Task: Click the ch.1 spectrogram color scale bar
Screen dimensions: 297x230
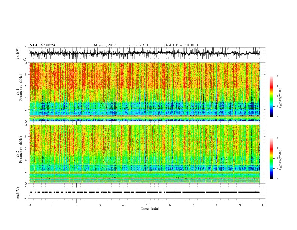Action: pos(271,96)
